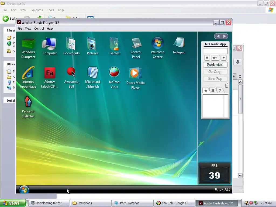Click the 07:09 AM Vista clock
The height and width of the screenshot is (207, 276).
click(222, 189)
